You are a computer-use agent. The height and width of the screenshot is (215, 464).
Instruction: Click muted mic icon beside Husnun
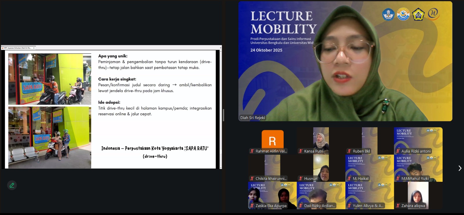[301, 179]
